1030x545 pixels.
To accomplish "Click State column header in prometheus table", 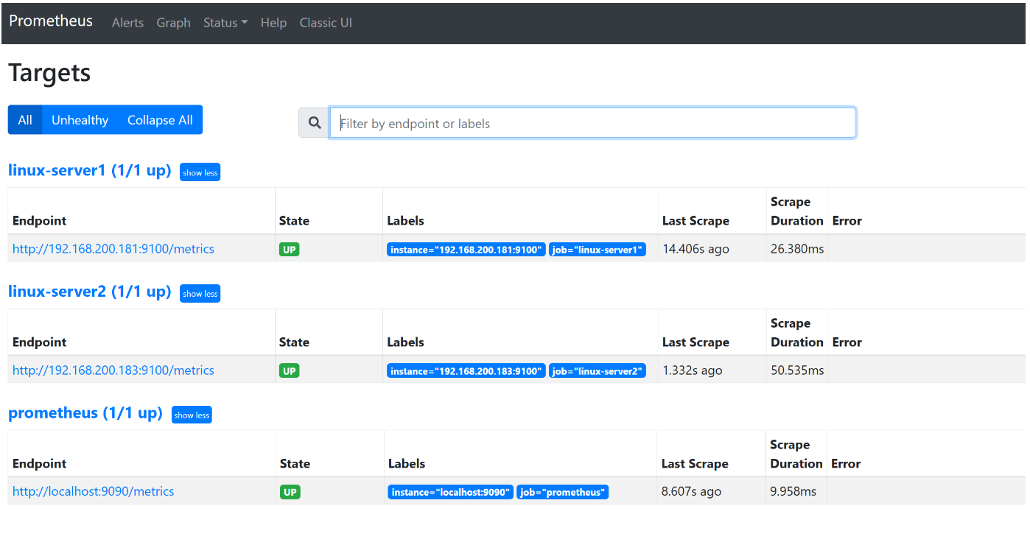I will (x=295, y=464).
